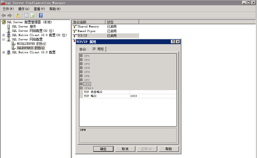Viewport: 257px width, 158px height.
Task: Expand the IP2 node
Action: 81,60
